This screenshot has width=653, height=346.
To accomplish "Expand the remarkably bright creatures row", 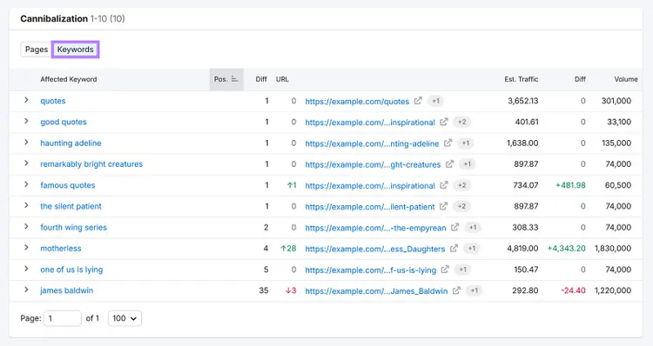I will click(26, 163).
